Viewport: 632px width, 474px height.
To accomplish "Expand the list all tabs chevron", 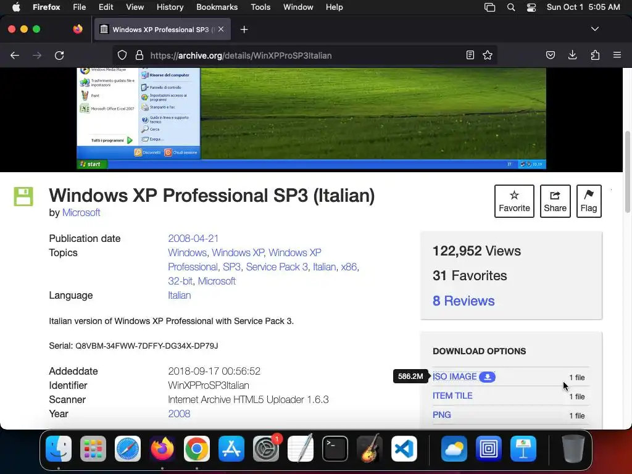I will coord(594,29).
